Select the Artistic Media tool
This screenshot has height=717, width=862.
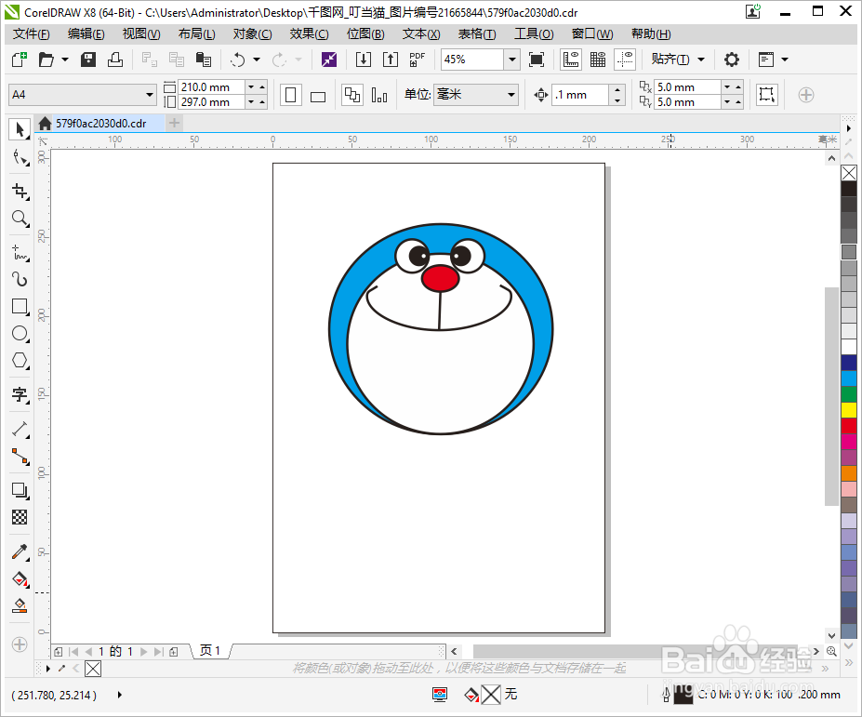click(x=20, y=279)
